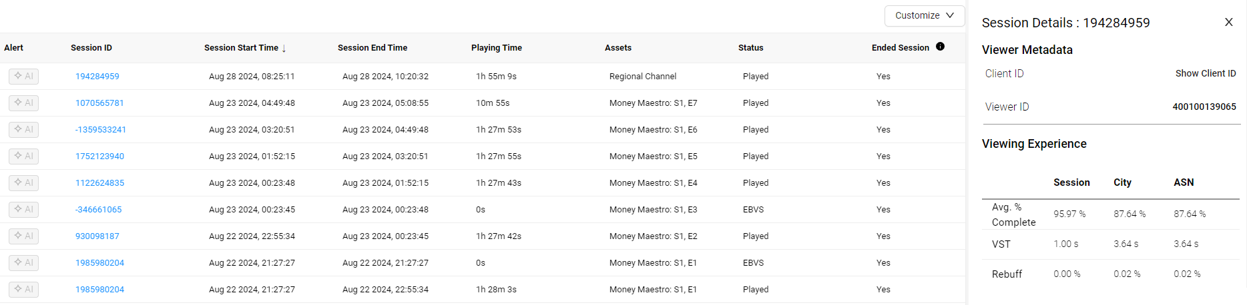Viewport: 1247px width, 305px height.
Task: Click AI alert icon for session 1070565781
Action: pos(23,103)
